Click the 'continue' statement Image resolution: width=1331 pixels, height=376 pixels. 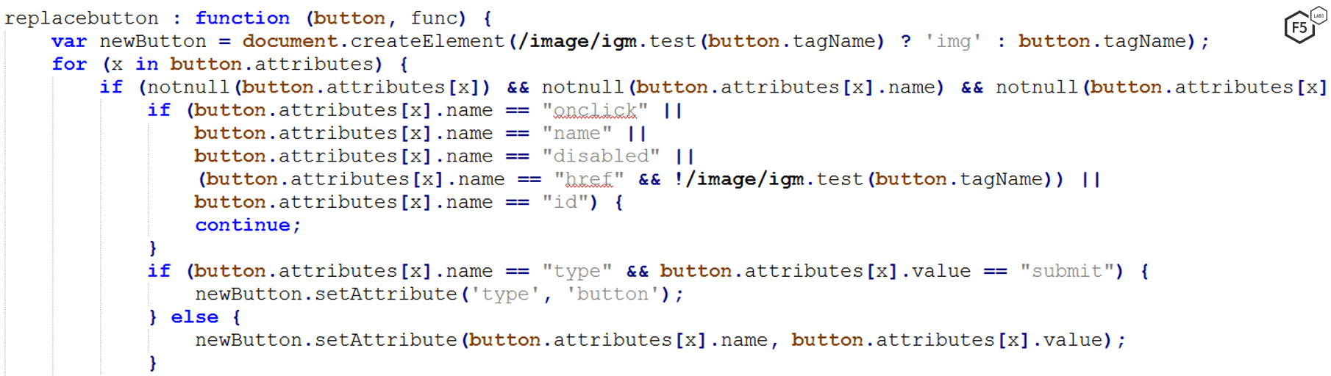point(243,225)
